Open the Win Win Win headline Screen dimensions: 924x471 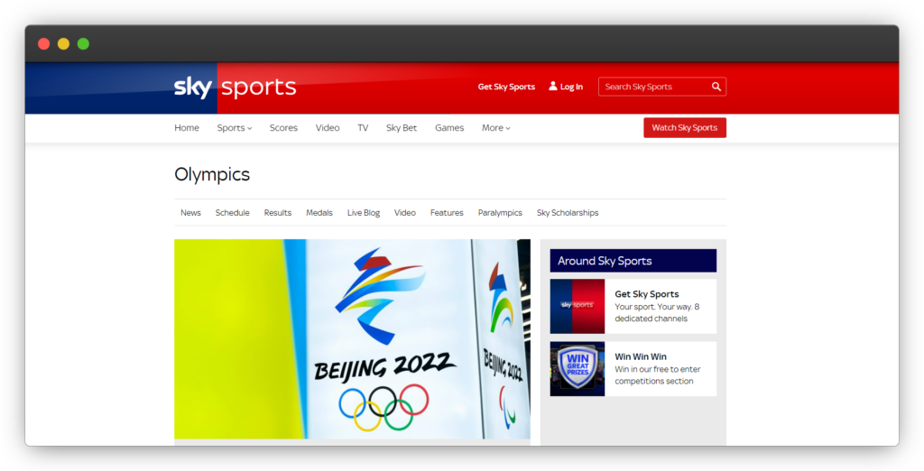click(641, 356)
